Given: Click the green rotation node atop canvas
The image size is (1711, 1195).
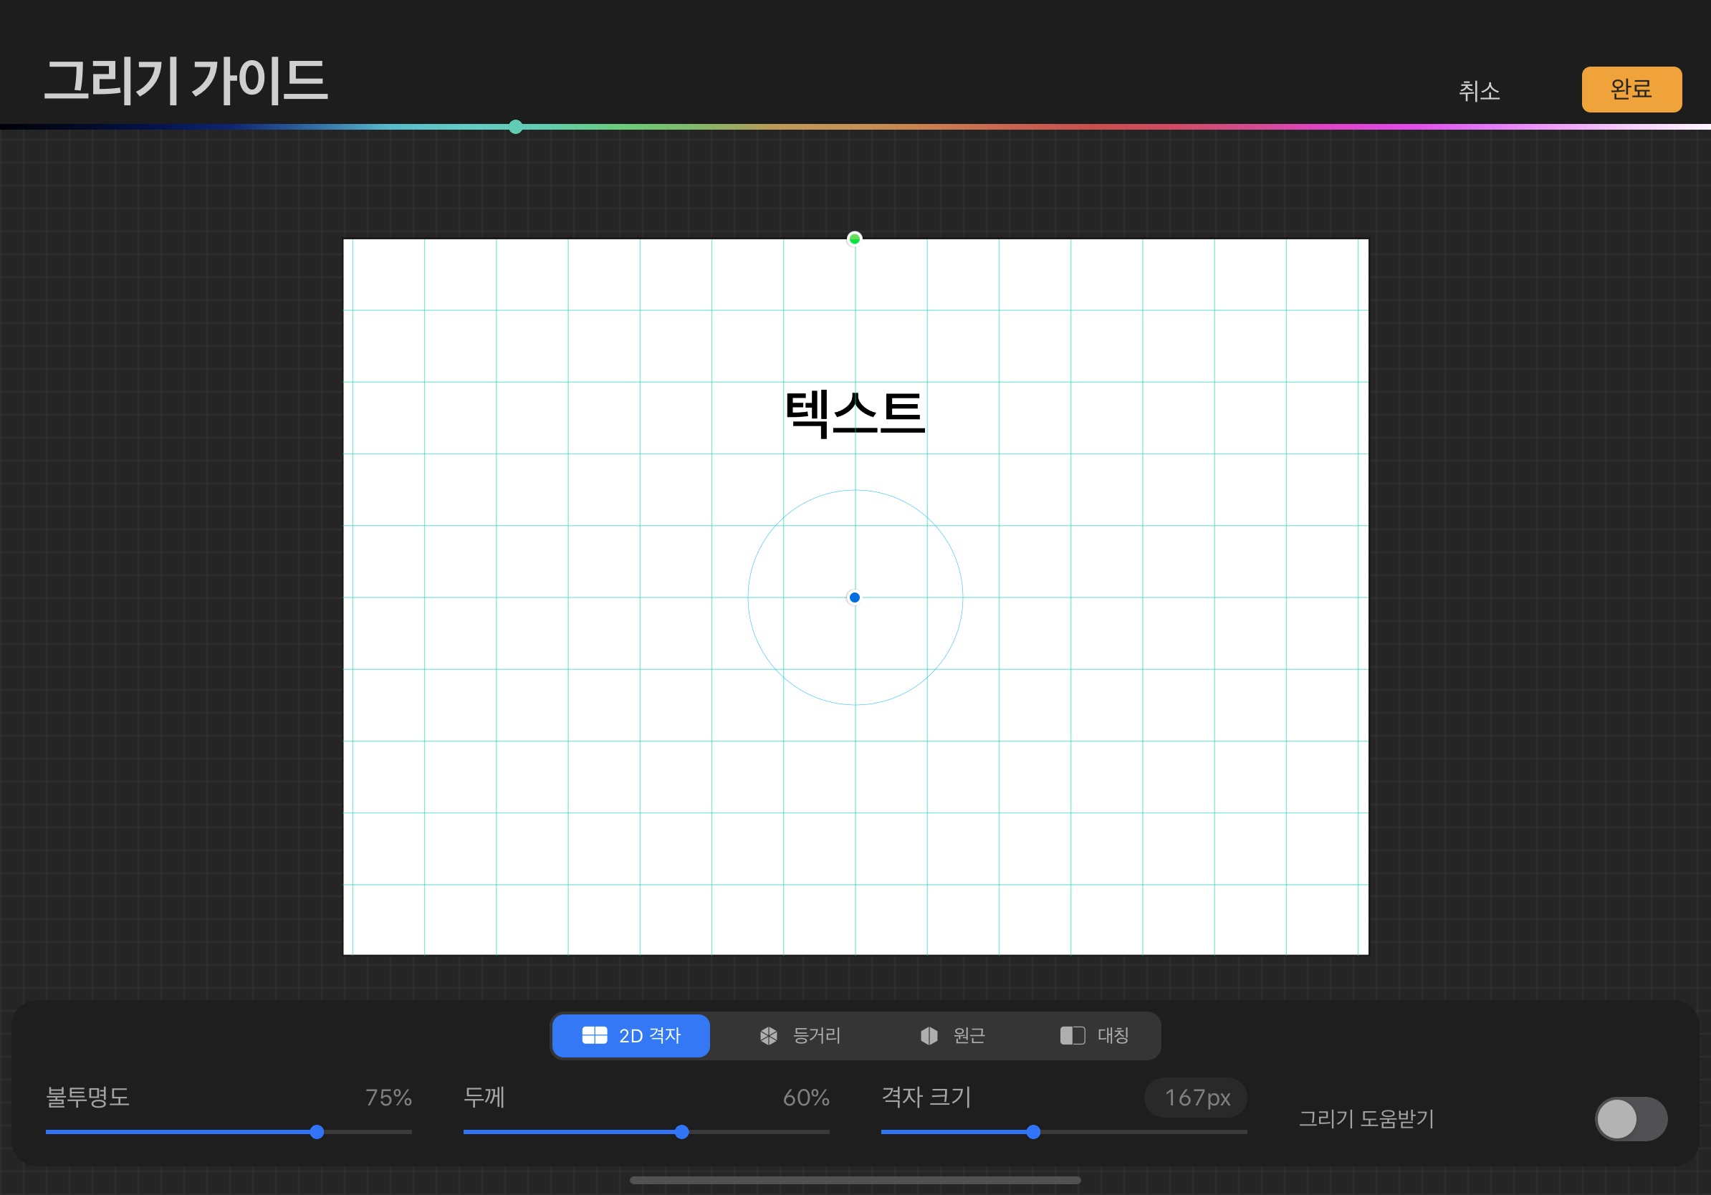Looking at the screenshot, I should click(855, 239).
